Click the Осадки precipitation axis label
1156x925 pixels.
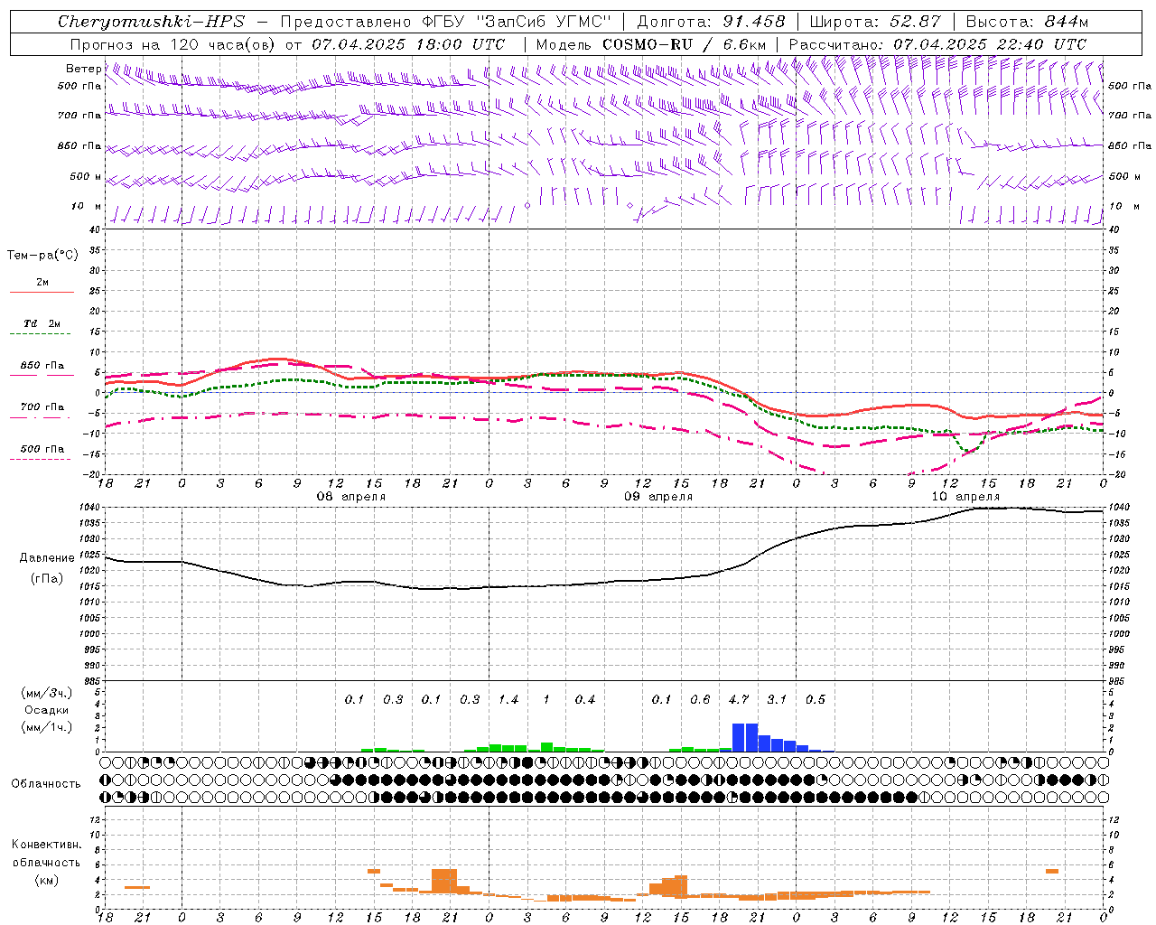coord(47,710)
